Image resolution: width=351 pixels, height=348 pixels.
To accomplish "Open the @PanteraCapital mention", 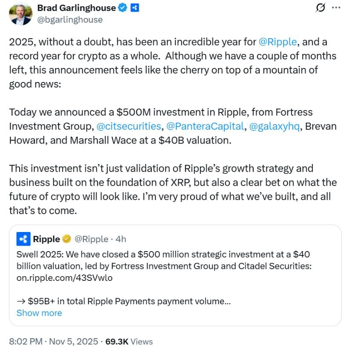I will pos(205,126).
